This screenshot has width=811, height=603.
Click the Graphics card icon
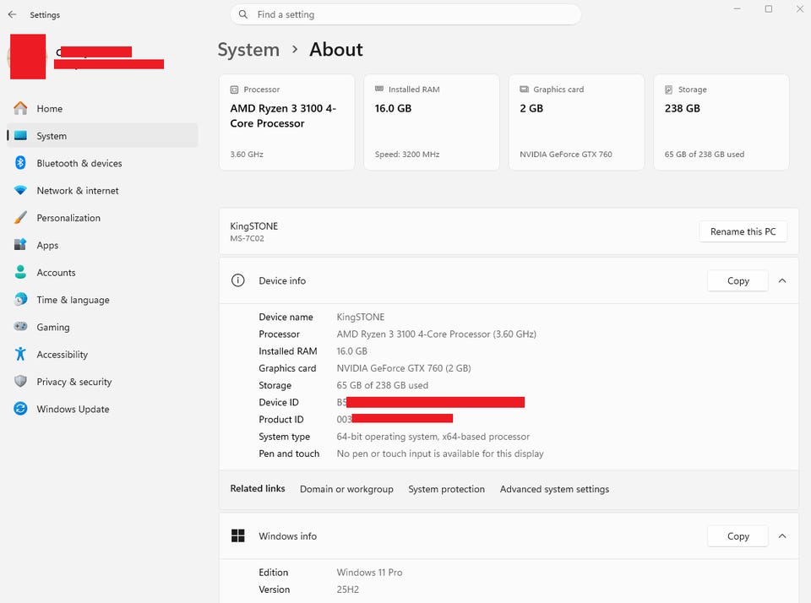pos(524,89)
